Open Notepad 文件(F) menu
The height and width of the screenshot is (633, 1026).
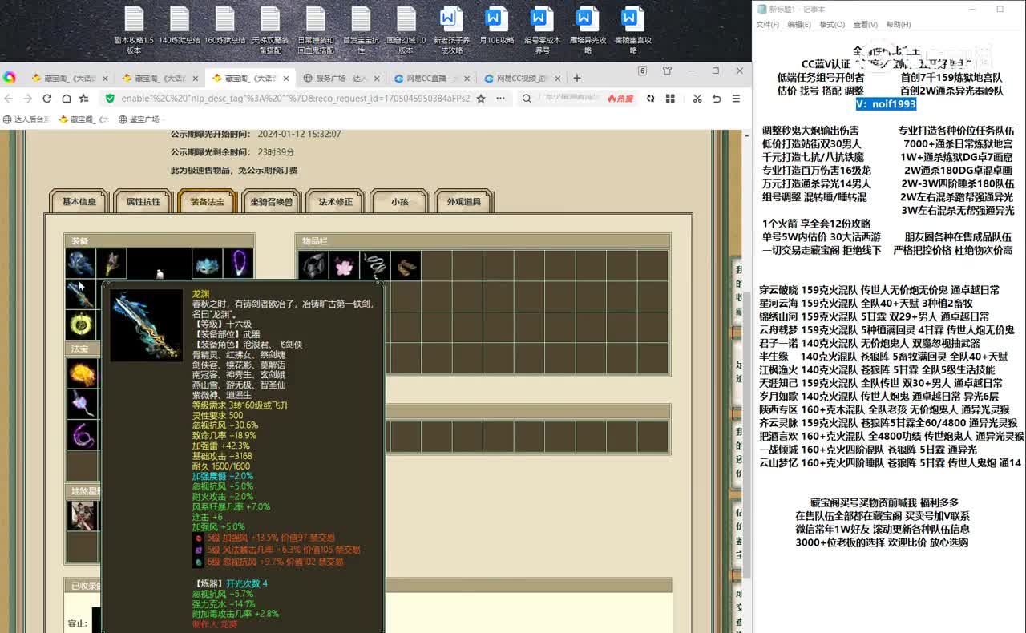768,25
